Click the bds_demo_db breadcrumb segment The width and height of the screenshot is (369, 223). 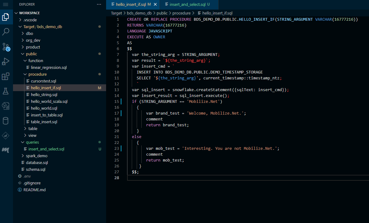[139, 13]
